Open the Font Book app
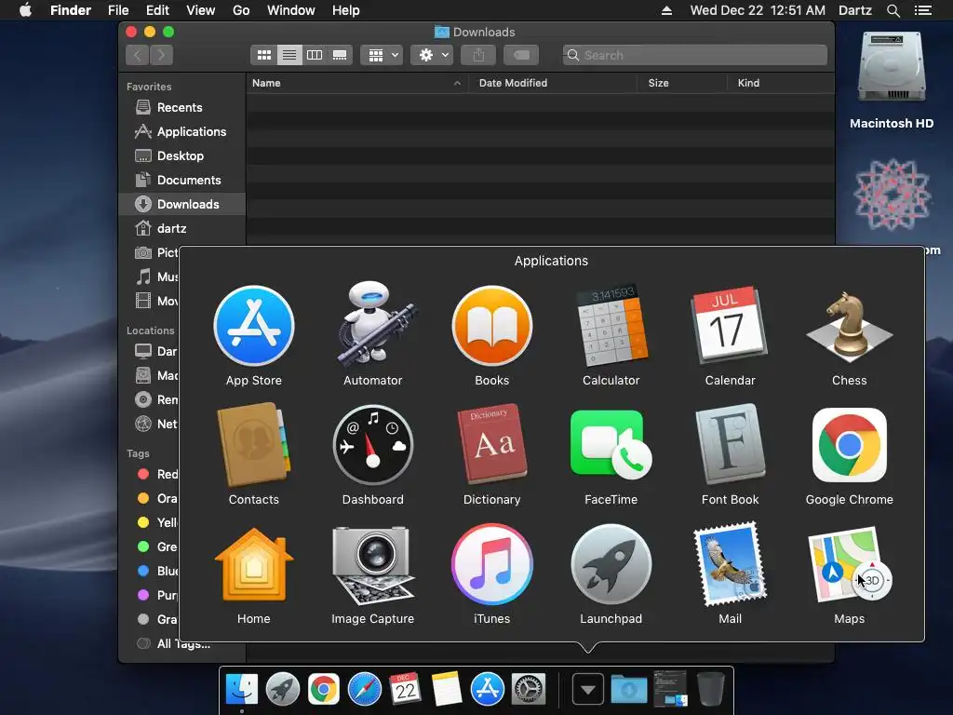This screenshot has height=715, width=953. tap(730, 445)
